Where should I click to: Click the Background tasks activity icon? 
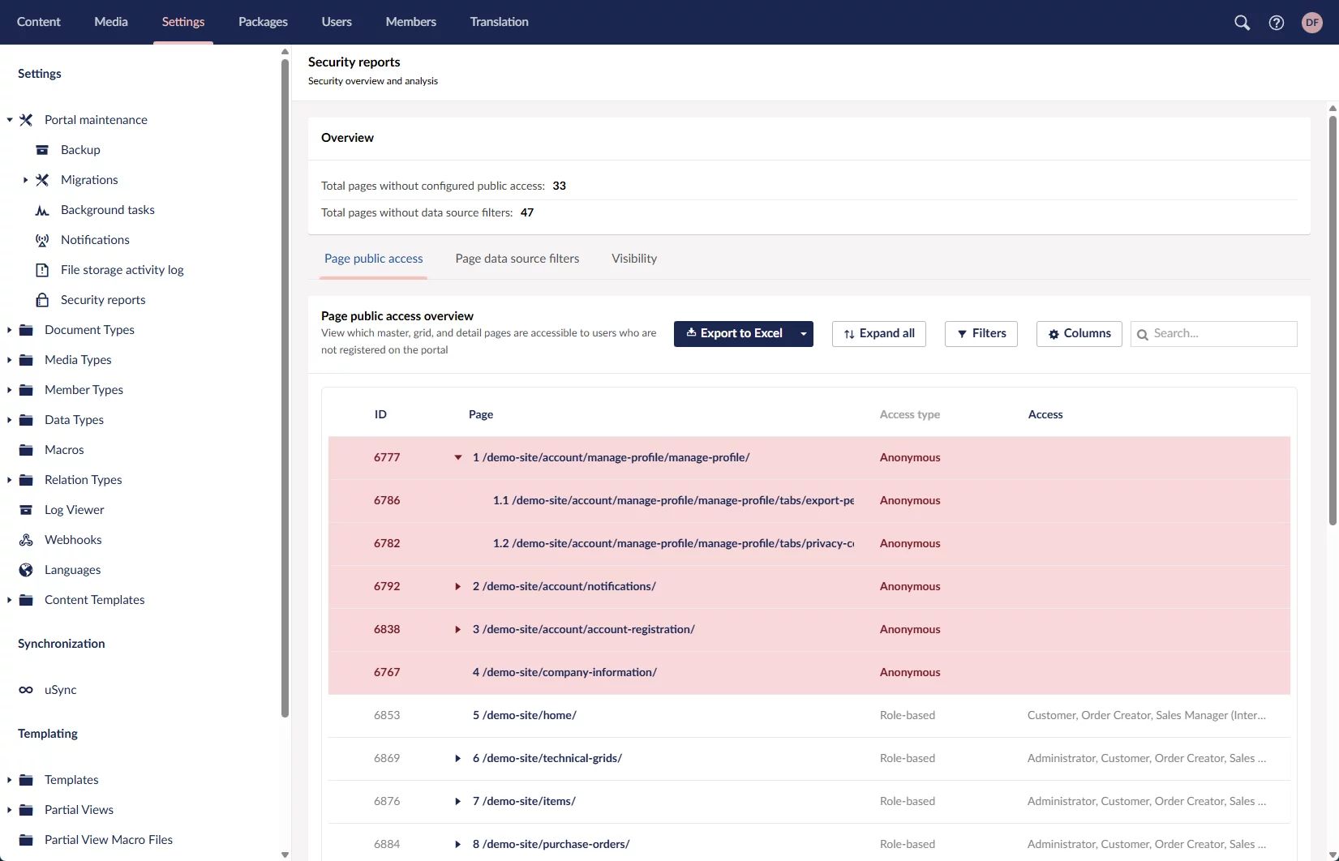click(x=42, y=210)
